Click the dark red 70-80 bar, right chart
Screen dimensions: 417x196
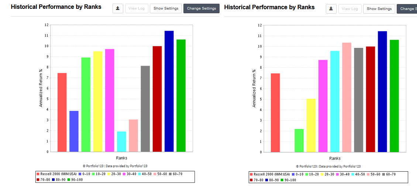click(371, 99)
